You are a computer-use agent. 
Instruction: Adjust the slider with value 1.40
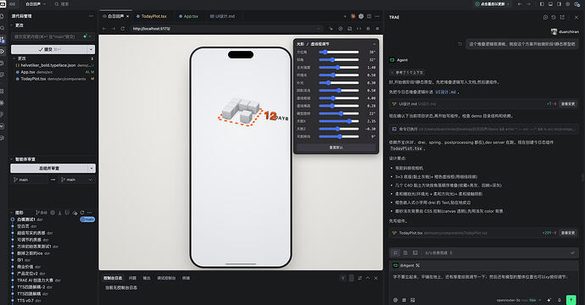click(x=339, y=68)
